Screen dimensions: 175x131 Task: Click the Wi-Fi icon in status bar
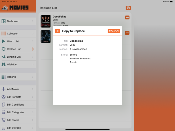pyautogui.click(x=163, y=1)
